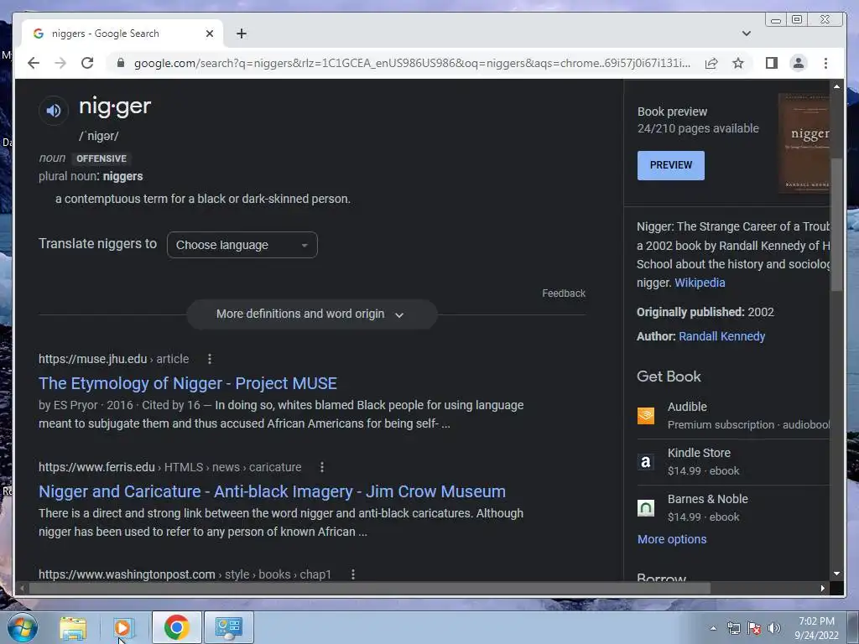
Task: Click the Feedback link
Action: [x=564, y=293]
